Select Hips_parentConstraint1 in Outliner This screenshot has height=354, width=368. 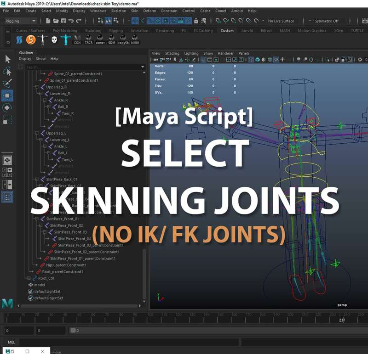[x=66, y=265]
